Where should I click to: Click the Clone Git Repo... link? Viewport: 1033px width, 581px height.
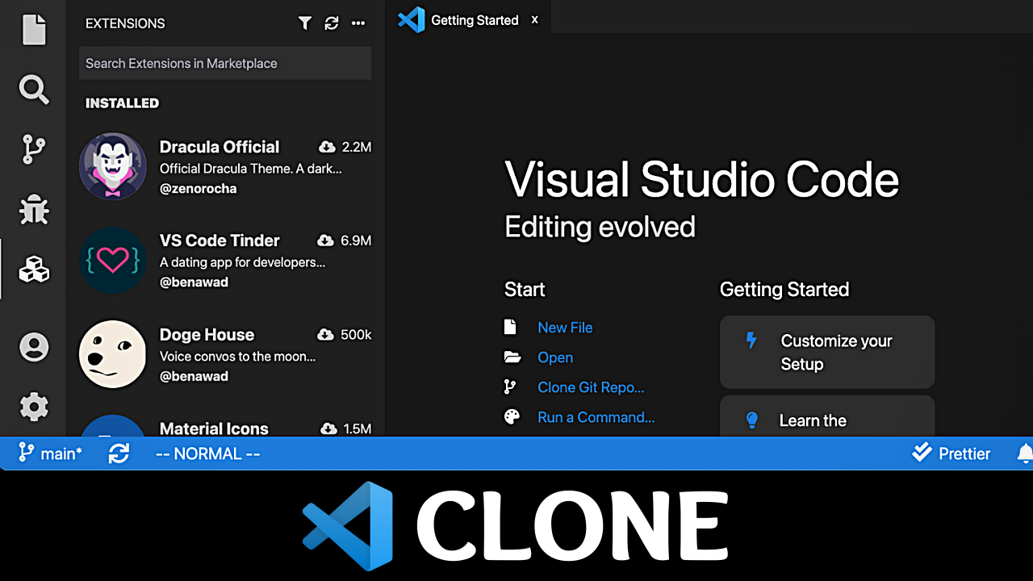[591, 387]
